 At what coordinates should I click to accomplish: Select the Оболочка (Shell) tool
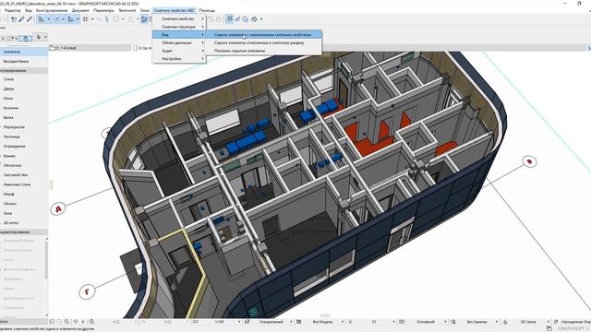click(12, 165)
